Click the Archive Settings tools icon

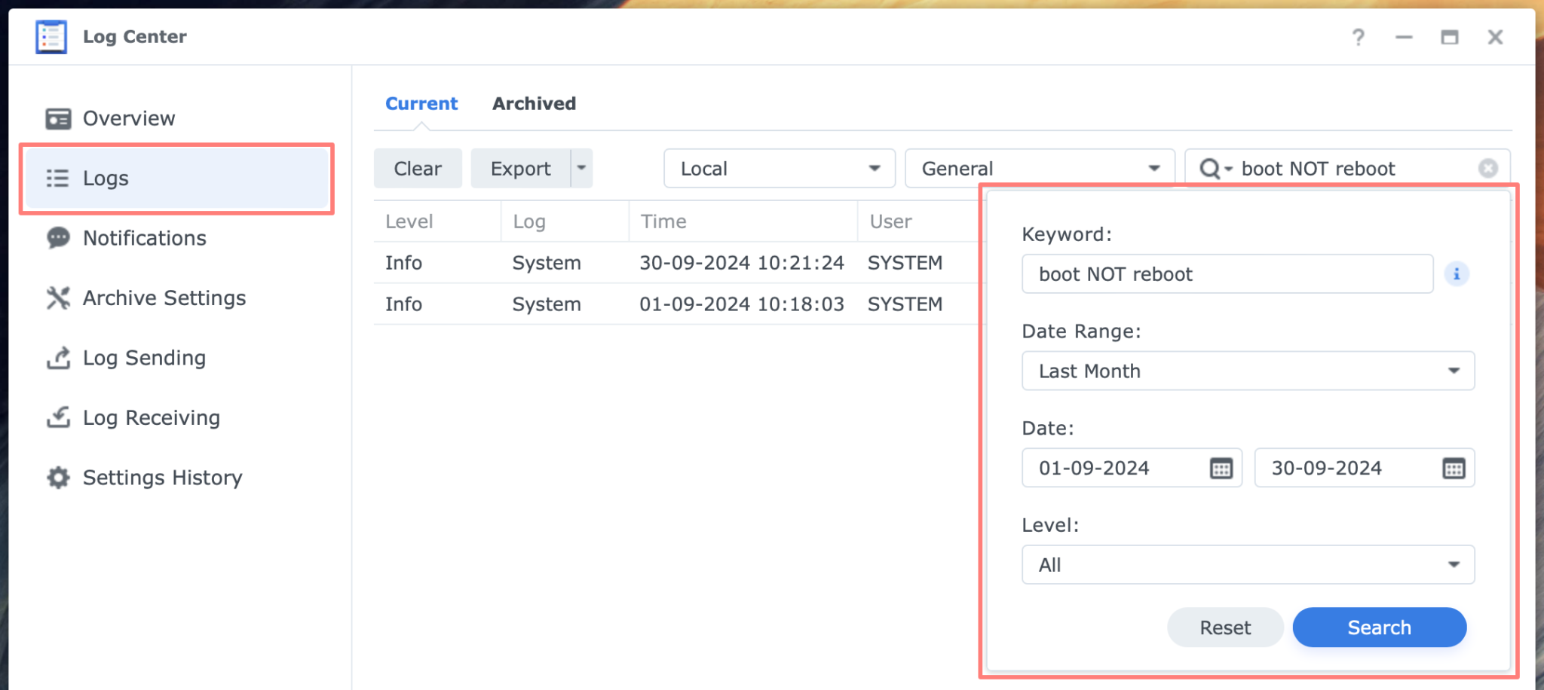58,297
